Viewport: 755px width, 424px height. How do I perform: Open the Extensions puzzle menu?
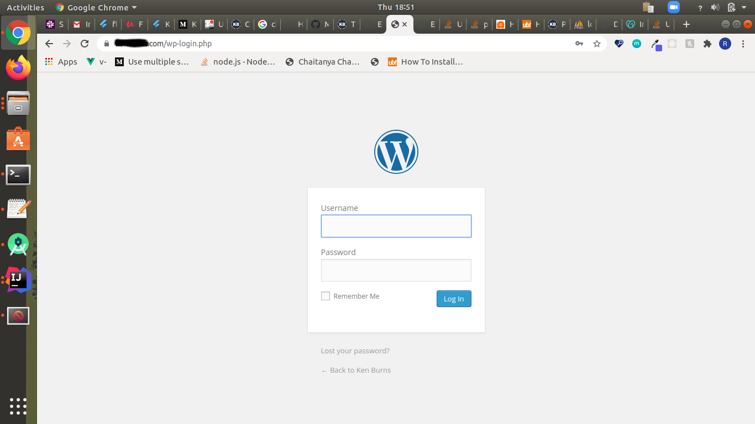point(707,44)
